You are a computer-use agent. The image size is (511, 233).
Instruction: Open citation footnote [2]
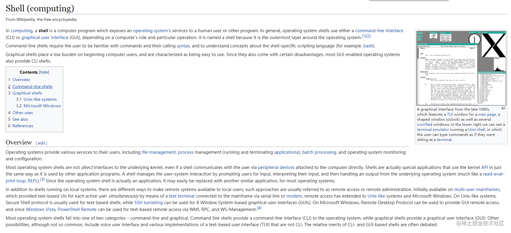(369, 36)
